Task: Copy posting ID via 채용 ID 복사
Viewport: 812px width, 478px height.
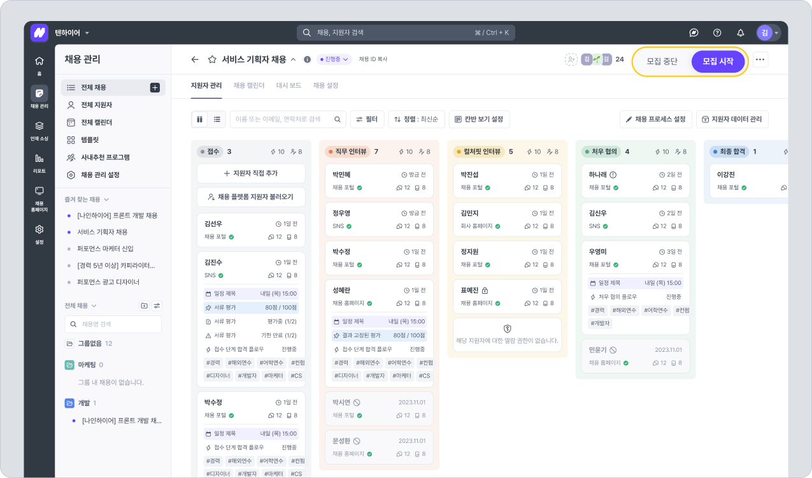Action: pyautogui.click(x=373, y=59)
